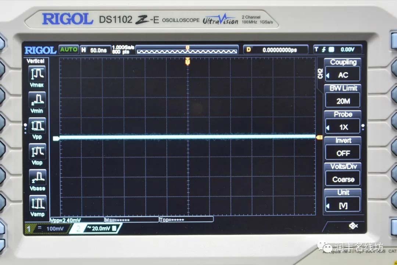Viewport: 397px width, 265px height.
Task: Select the Vmax measurement icon
Action: 37,74
